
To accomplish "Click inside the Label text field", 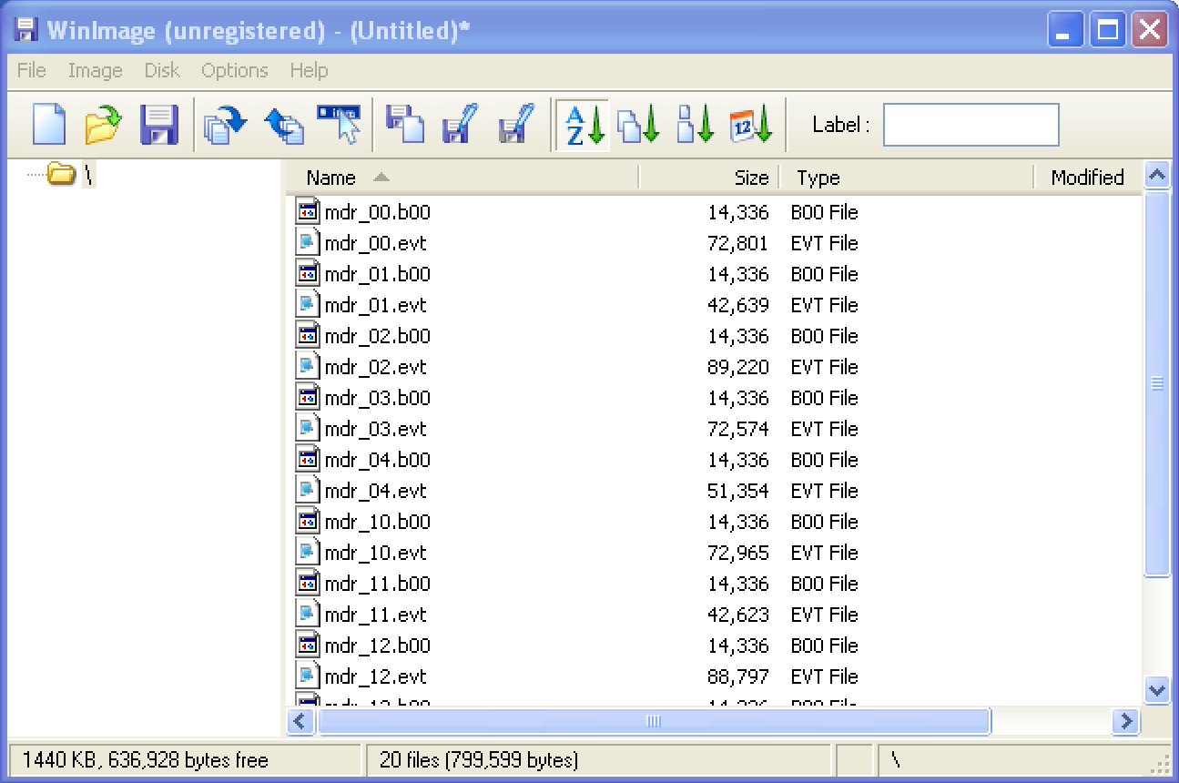I will coord(971,125).
